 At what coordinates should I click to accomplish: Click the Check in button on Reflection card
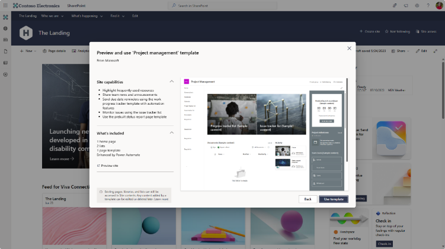[385, 244]
